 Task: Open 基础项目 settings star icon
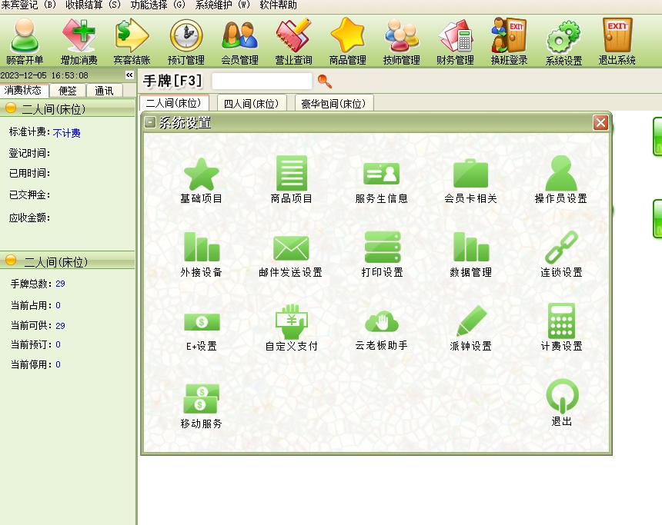coord(202,175)
